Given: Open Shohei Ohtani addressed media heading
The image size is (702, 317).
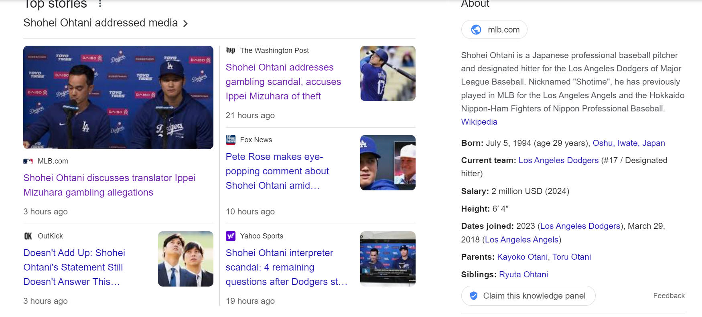Looking at the screenshot, I should 100,23.
